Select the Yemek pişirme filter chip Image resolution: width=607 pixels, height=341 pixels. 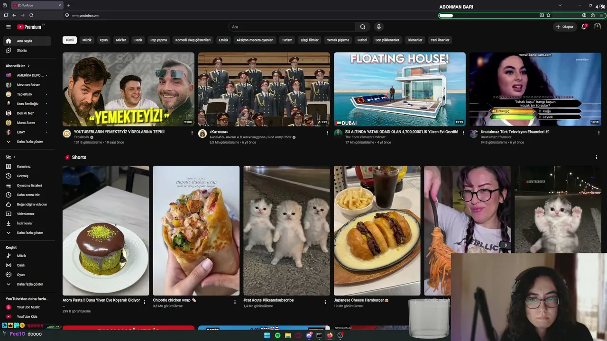[338, 40]
